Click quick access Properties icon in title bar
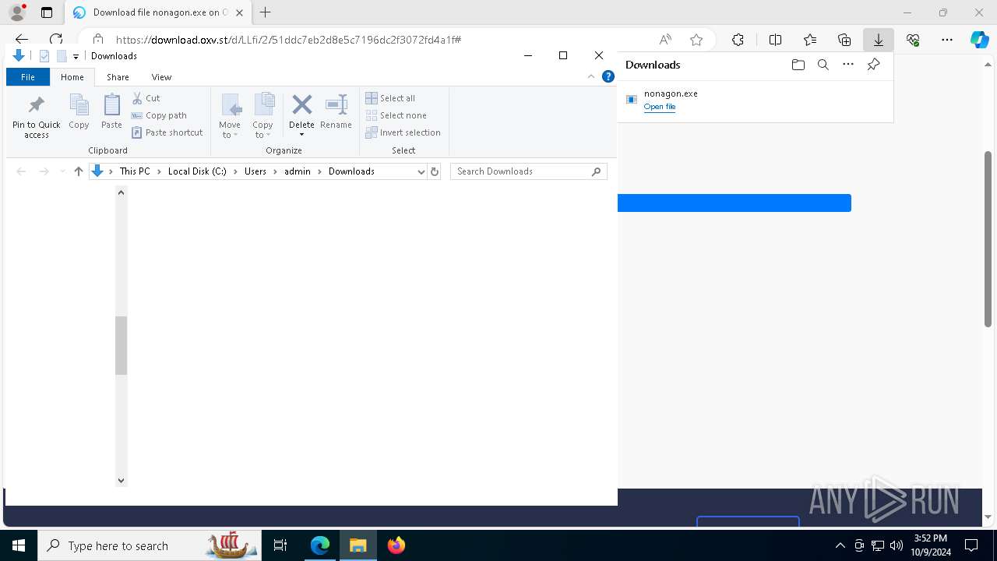Image resolution: width=997 pixels, height=561 pixels. coord(44,56)
